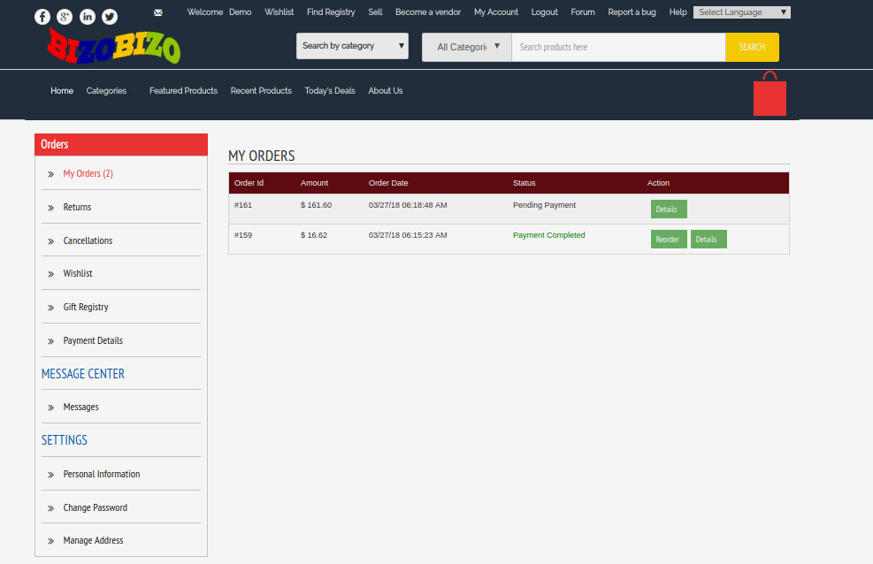Click the chevron icon beside sidebar Wishlist
The height and width of the screenshot is (564, 873).
click(x=50, y=274)
